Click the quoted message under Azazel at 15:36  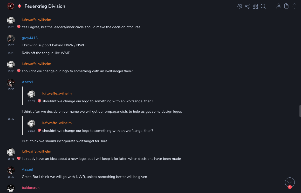tap(98, 101)
